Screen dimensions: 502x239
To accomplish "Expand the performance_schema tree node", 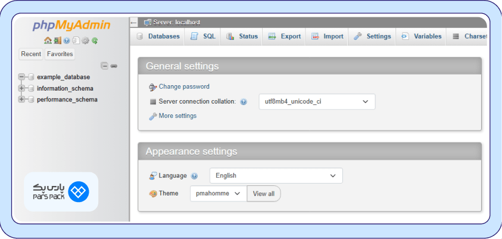I will click(x=21, y=100).
